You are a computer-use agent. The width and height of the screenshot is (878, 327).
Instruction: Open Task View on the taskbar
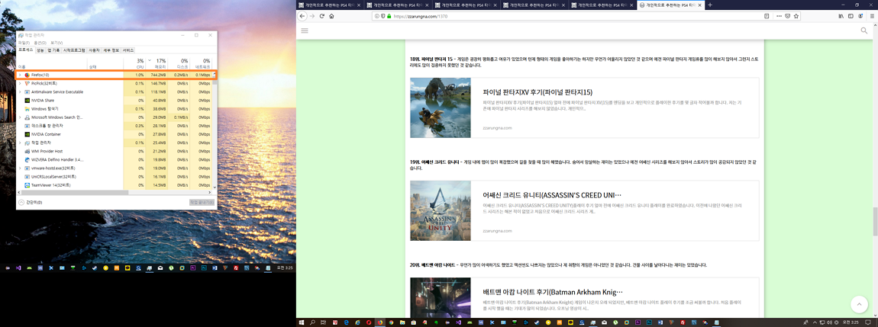click(x=323, y=322)
